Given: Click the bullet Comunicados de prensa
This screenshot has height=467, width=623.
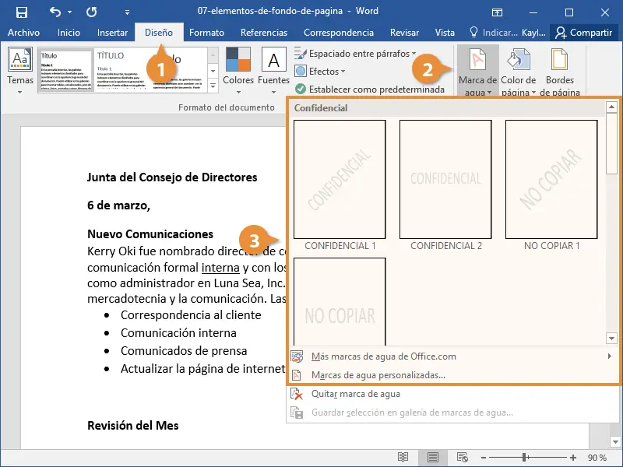Looking at the screenshot, I should tap(184, 351).
